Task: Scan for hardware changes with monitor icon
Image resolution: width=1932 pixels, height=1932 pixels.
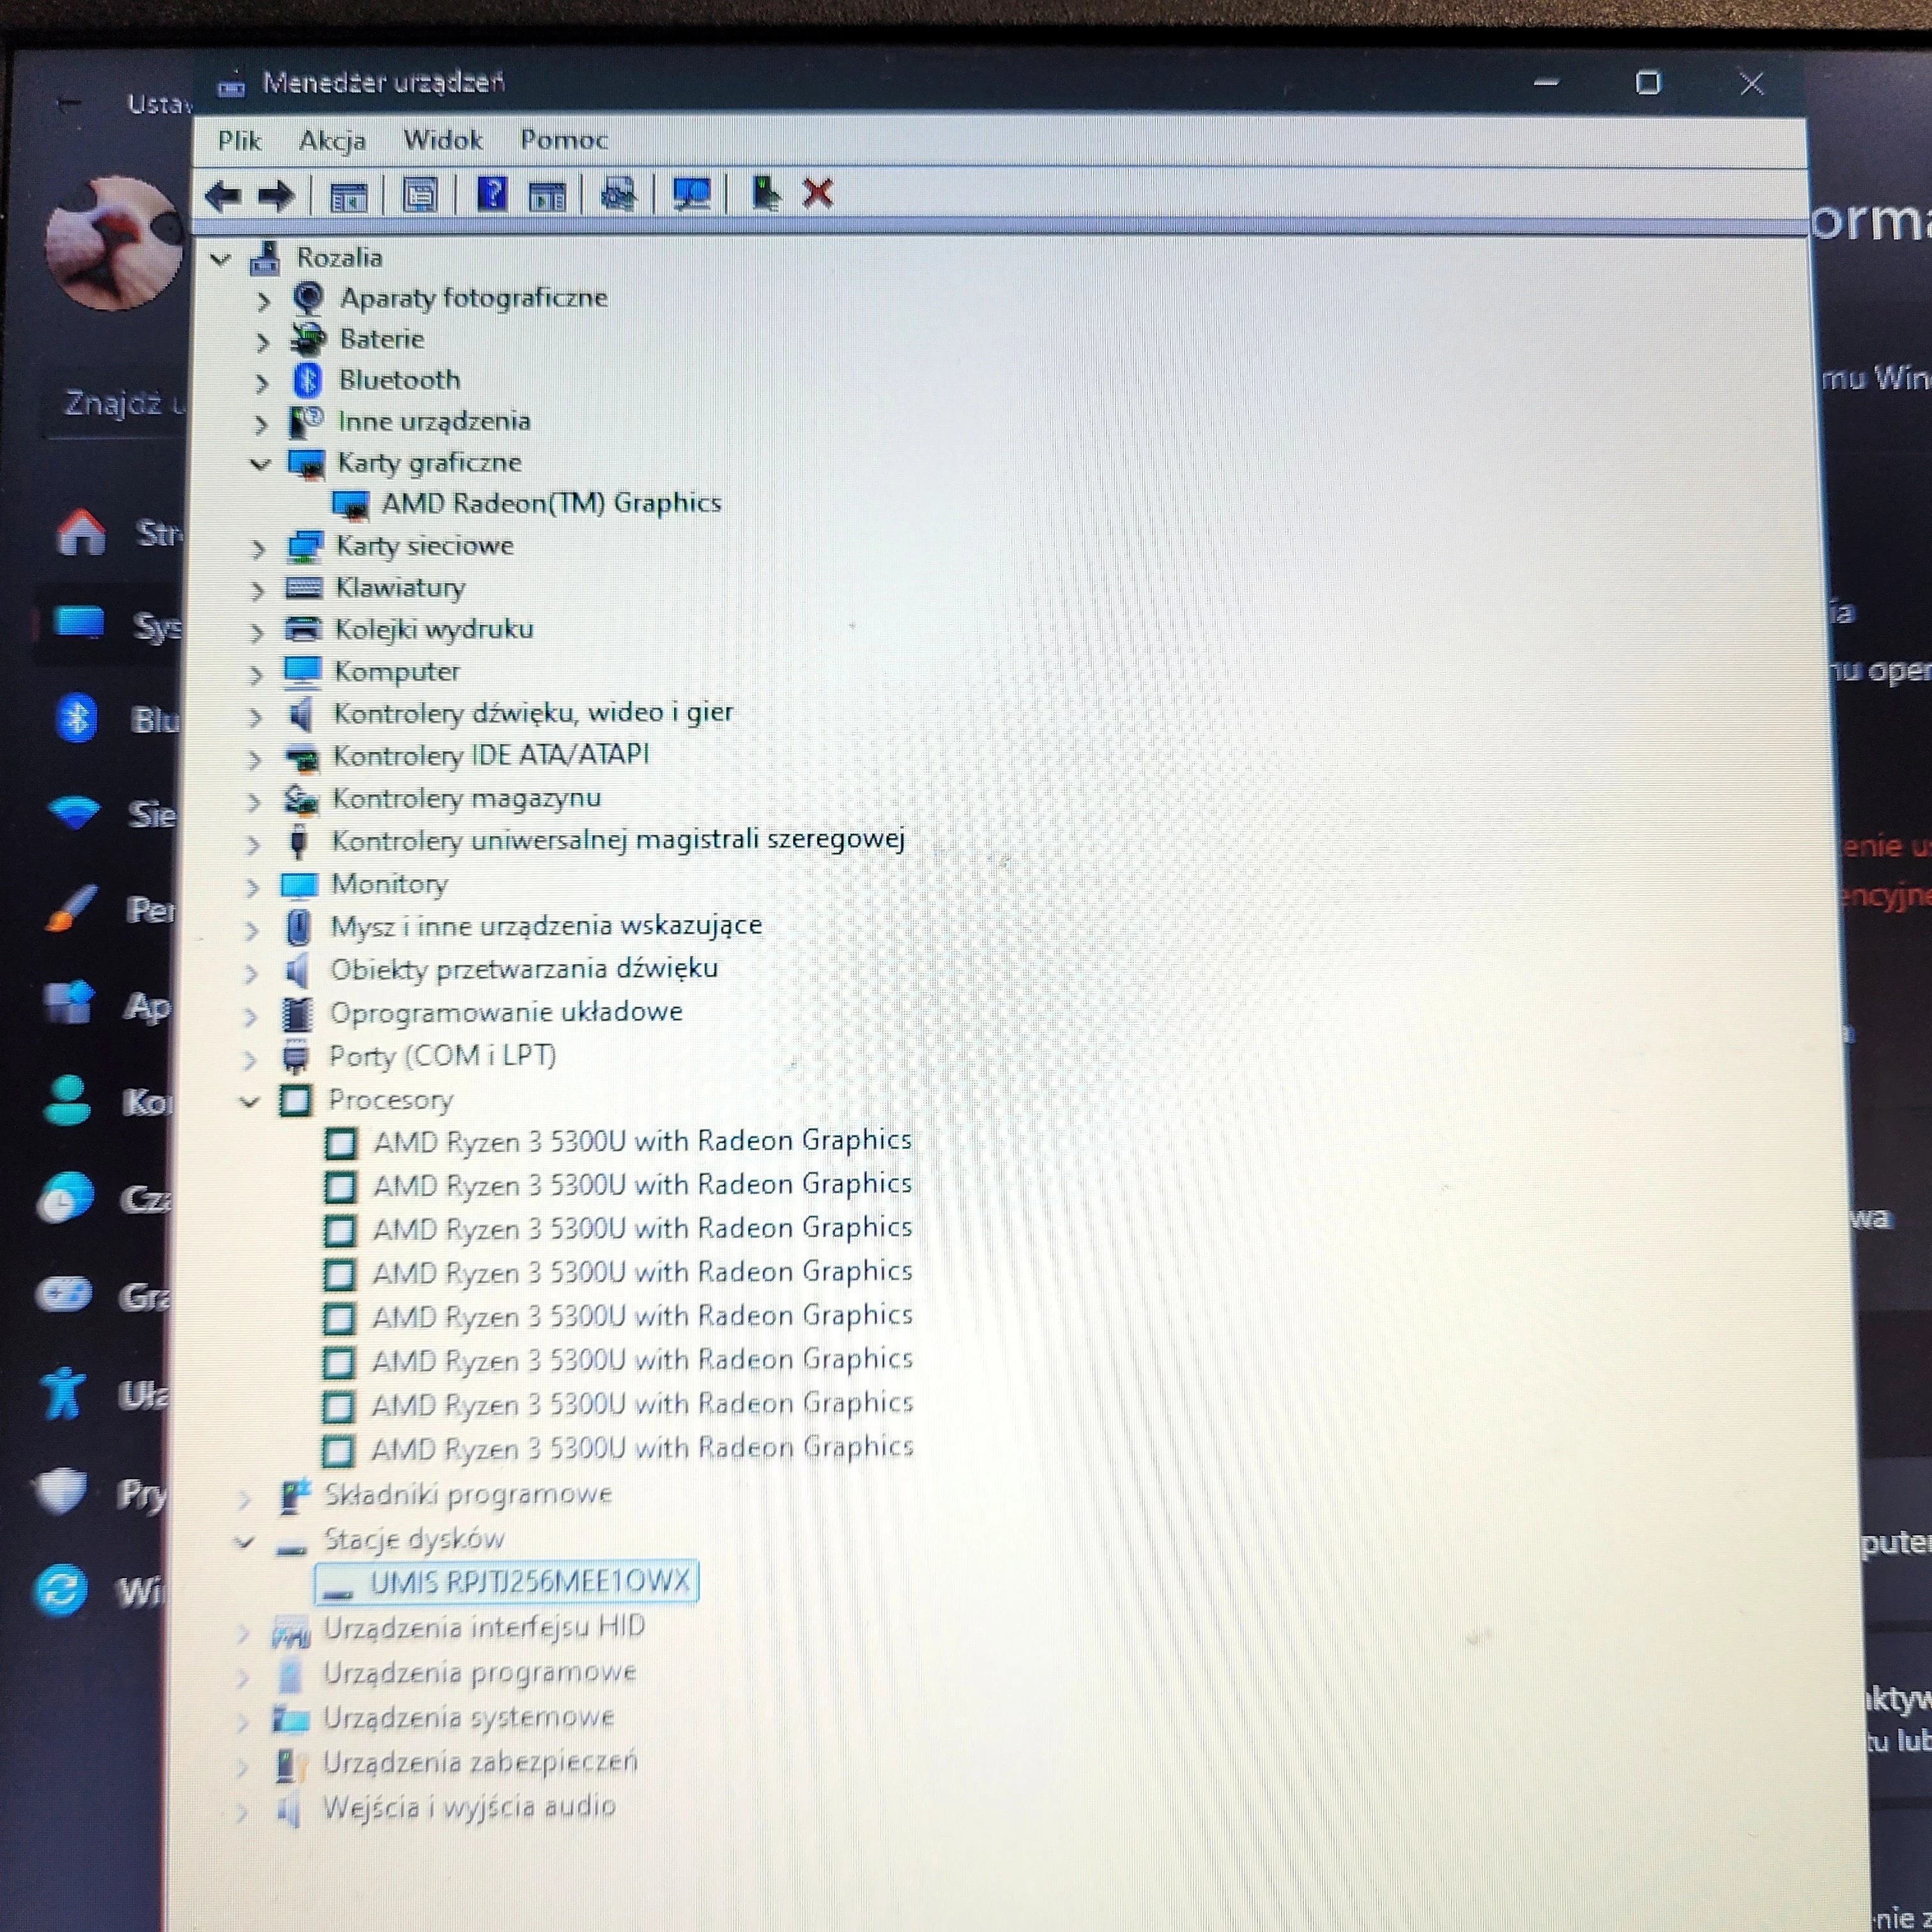Action: click(691, 194)
